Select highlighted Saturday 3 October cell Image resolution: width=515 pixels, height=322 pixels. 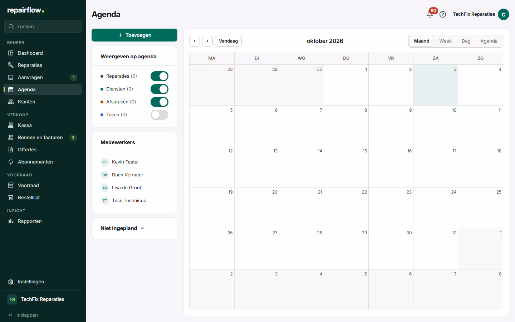436,85
